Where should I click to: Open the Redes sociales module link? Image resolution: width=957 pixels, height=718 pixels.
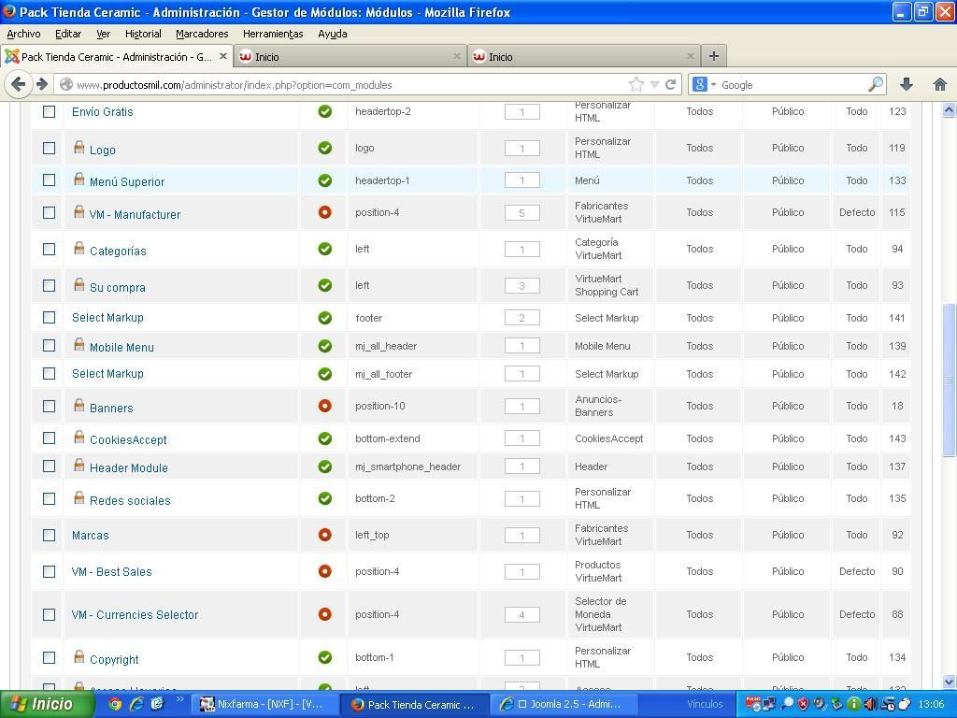coord(130,501)
